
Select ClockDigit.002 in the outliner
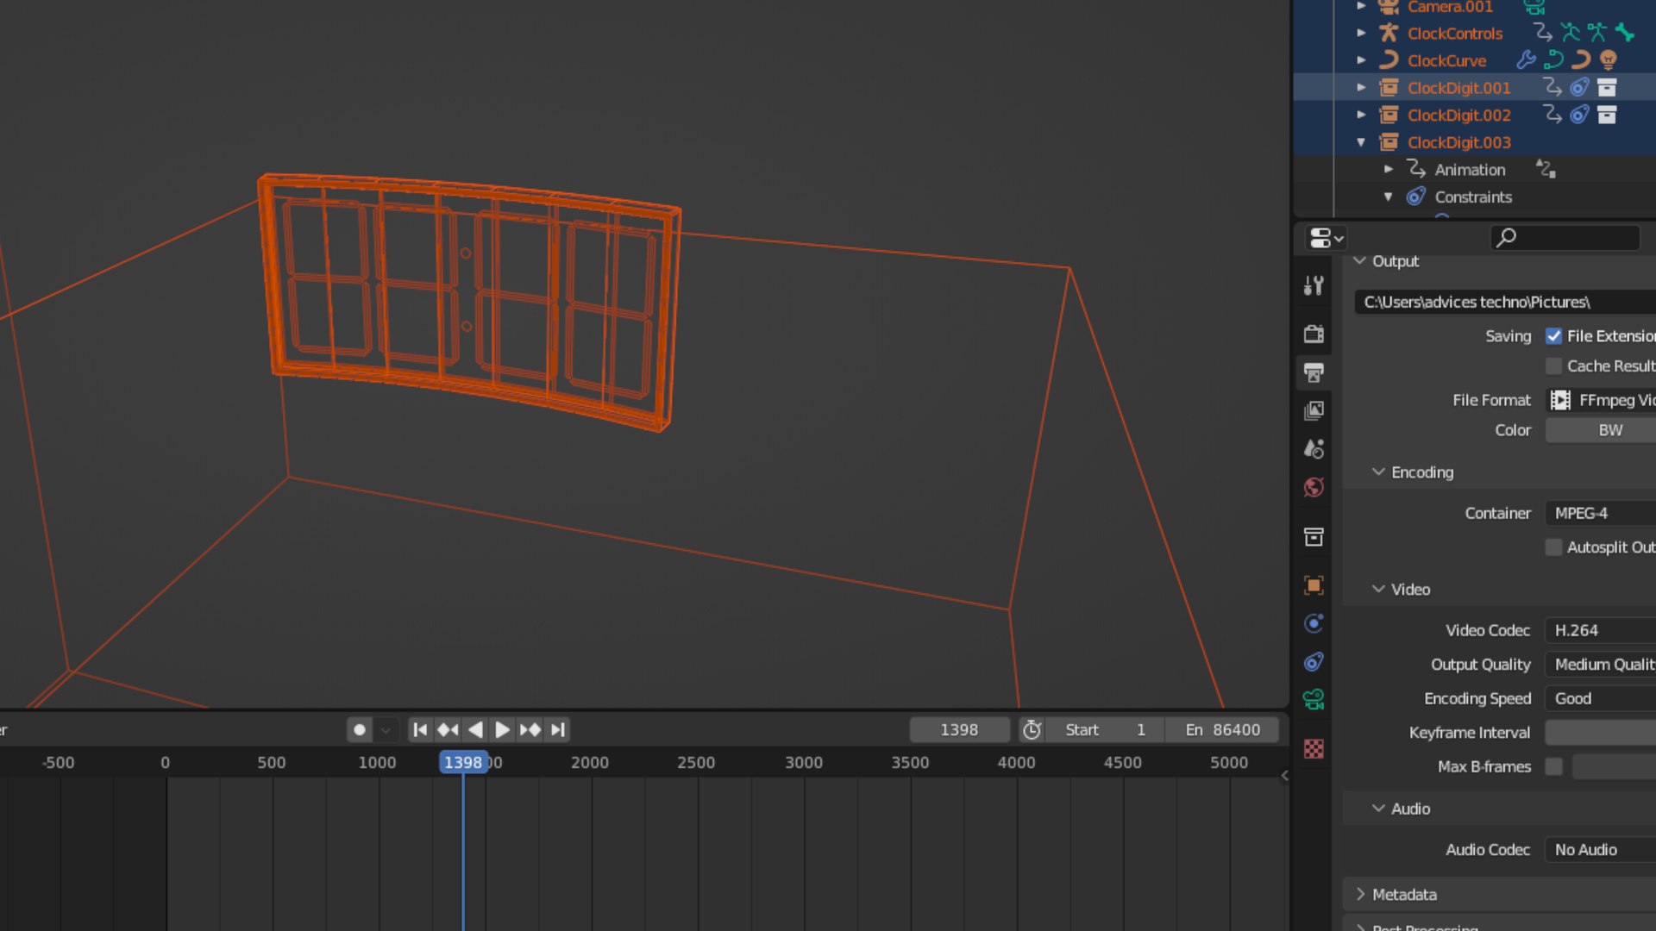click(x=1458, y=116)
